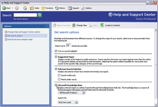
Task: Click the Set search options link under Search
Action: click(21, 19)
